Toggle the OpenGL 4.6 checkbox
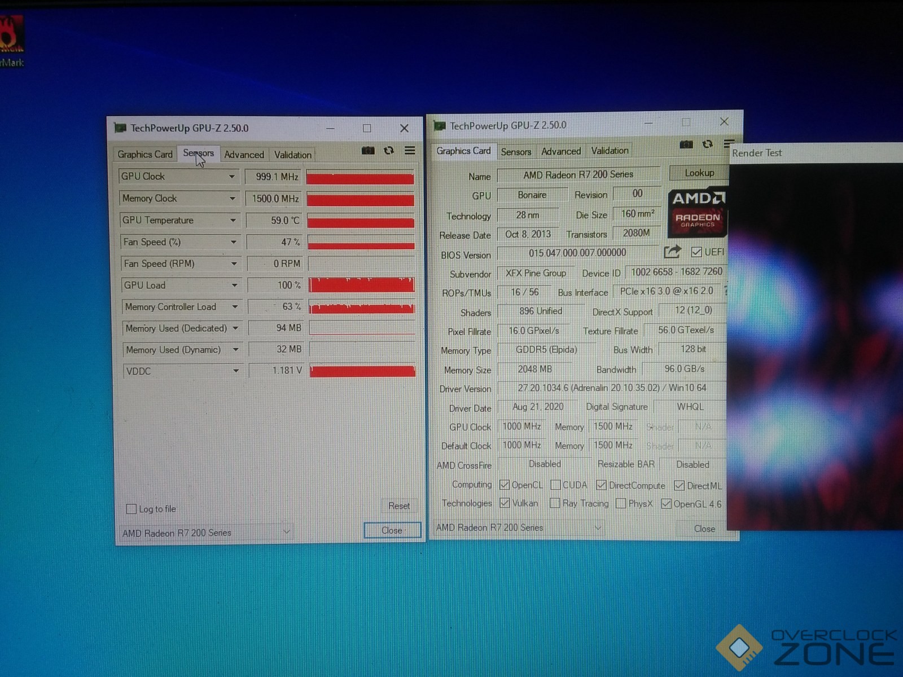This screenshot has width=903, height=677. [x=666, y=504]
